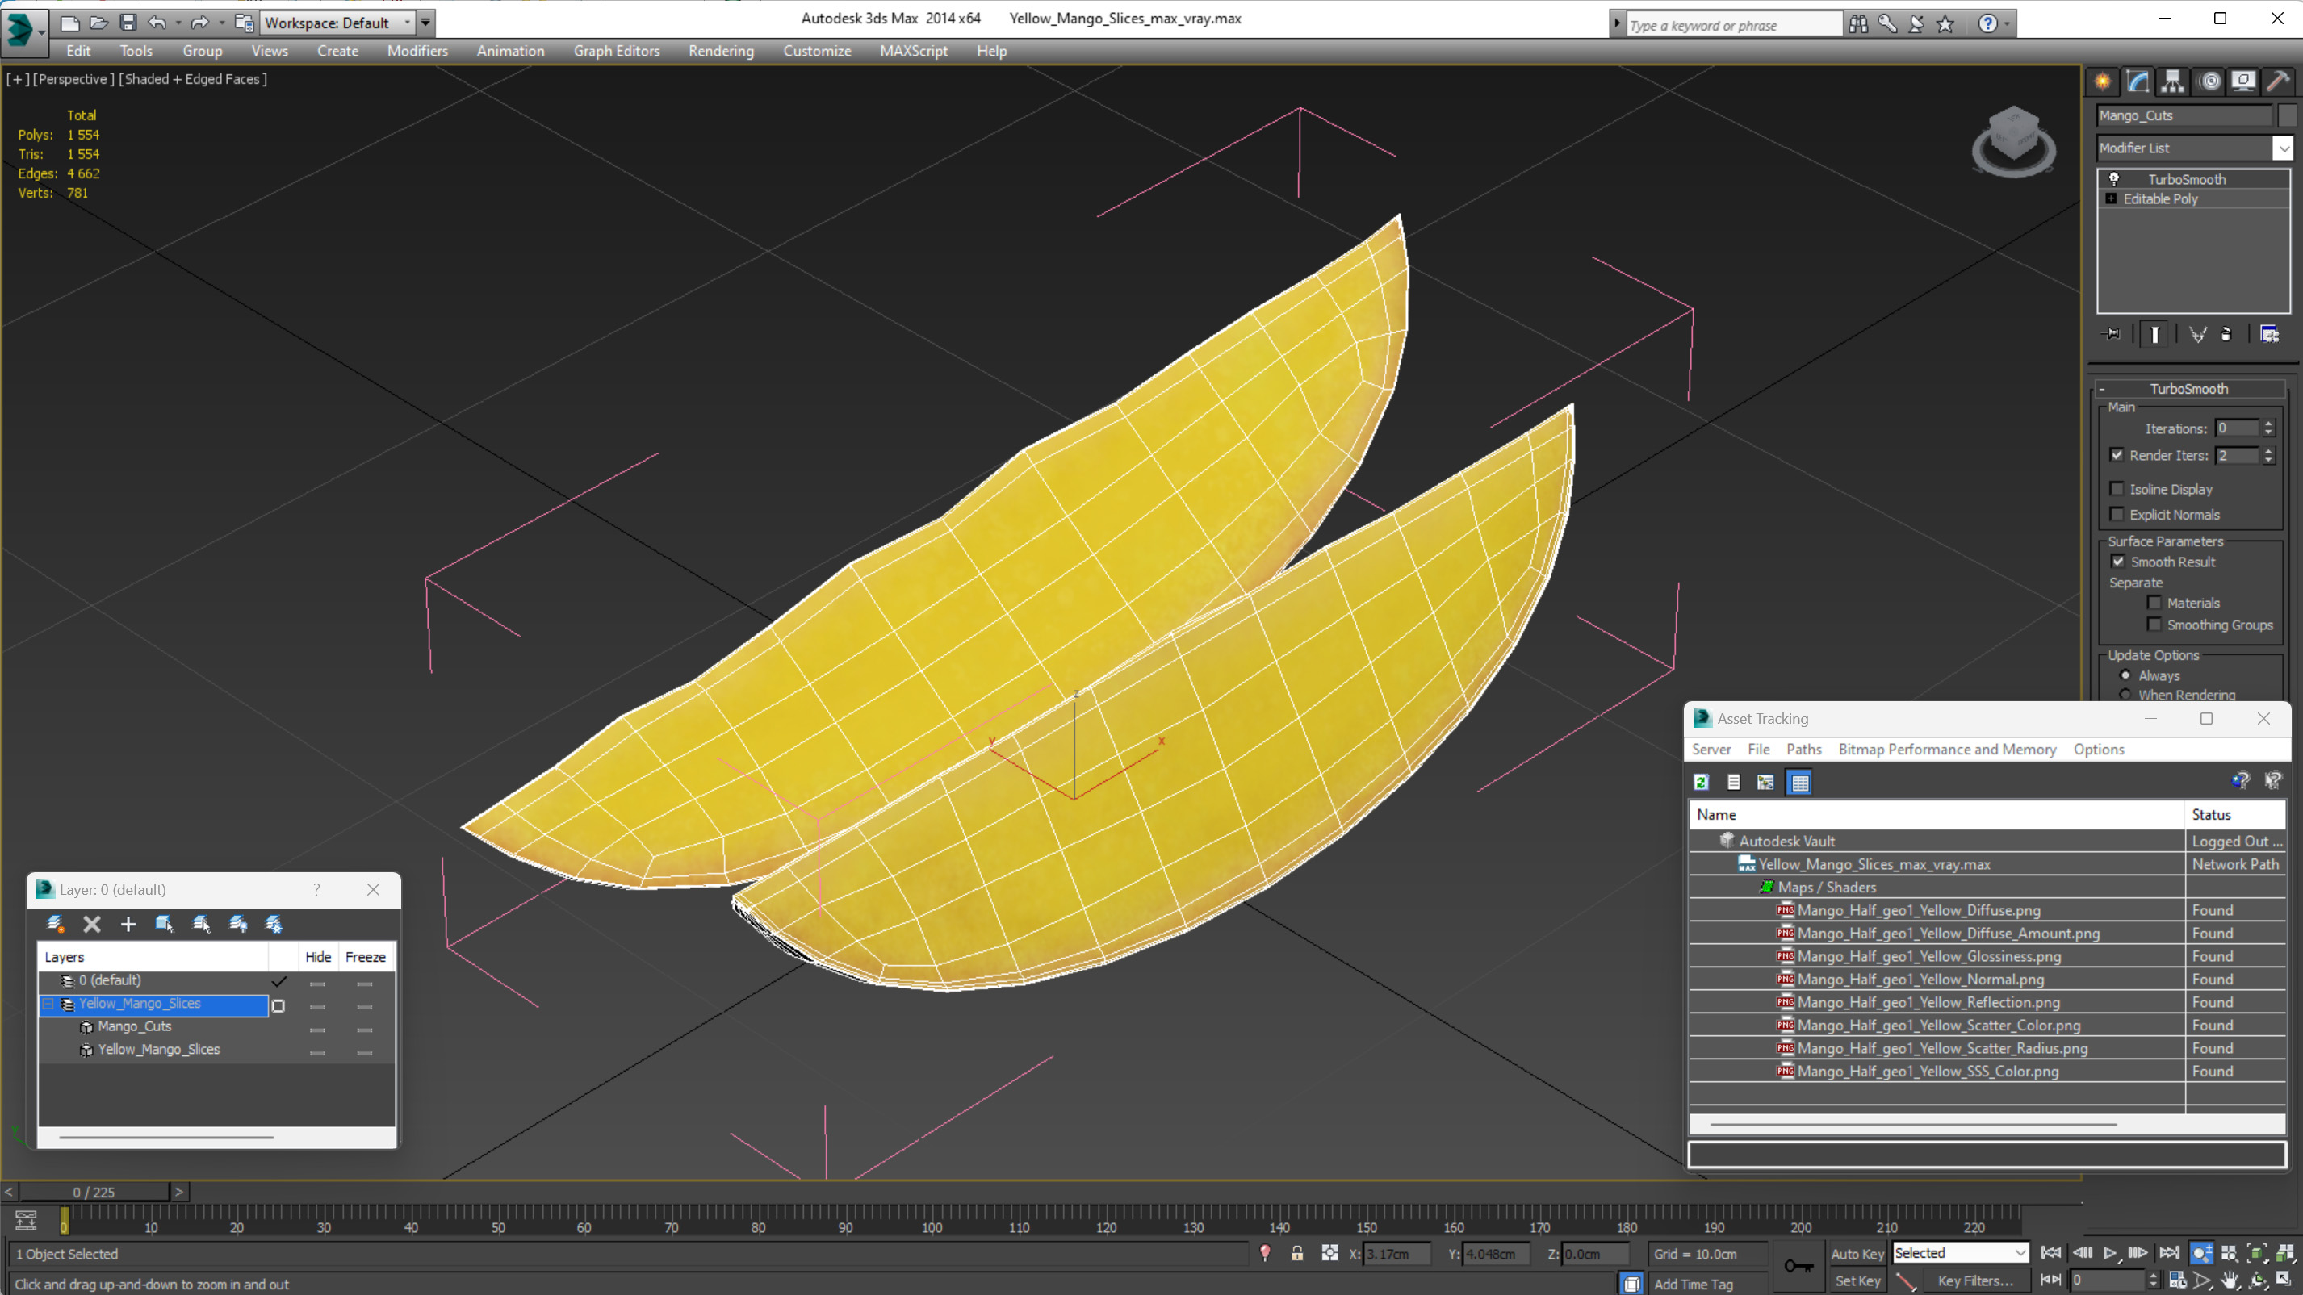Click Create New Layer icon in Layer dialog
Screen dimensions: 2303x1295
click(56, 924)
